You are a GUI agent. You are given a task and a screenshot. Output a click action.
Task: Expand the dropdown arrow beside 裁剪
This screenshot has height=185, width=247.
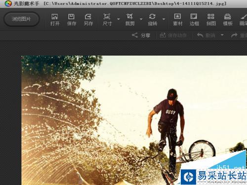click(x=141, y=19)
